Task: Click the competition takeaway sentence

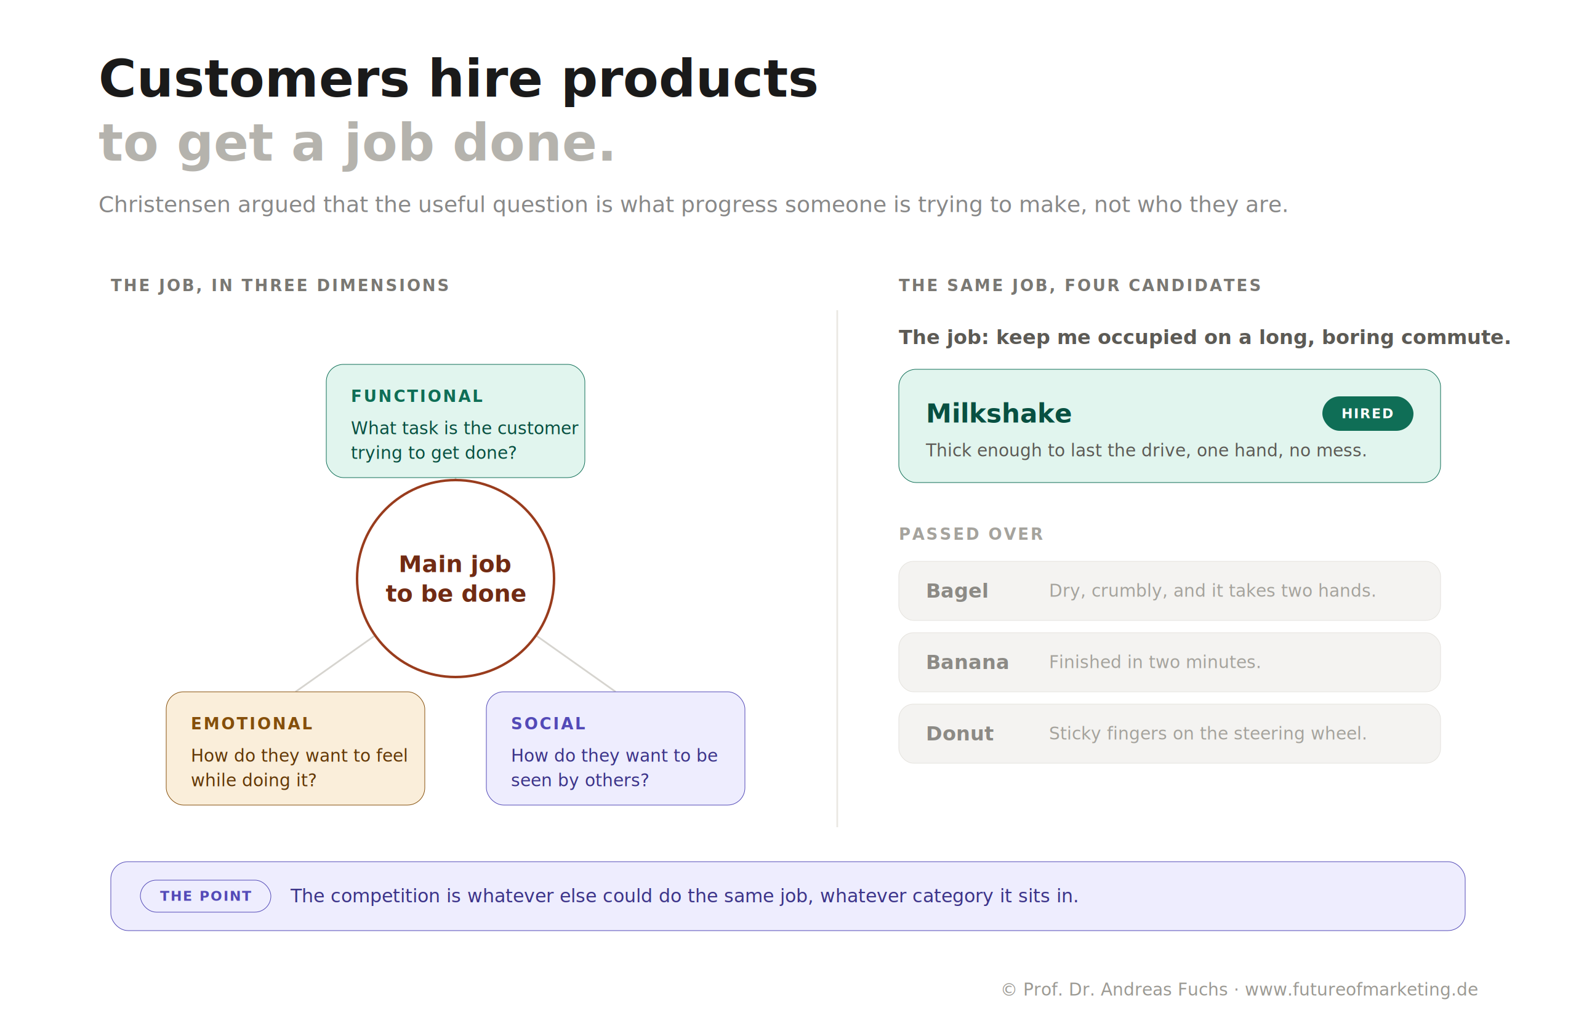Action: tap(684, 896)
